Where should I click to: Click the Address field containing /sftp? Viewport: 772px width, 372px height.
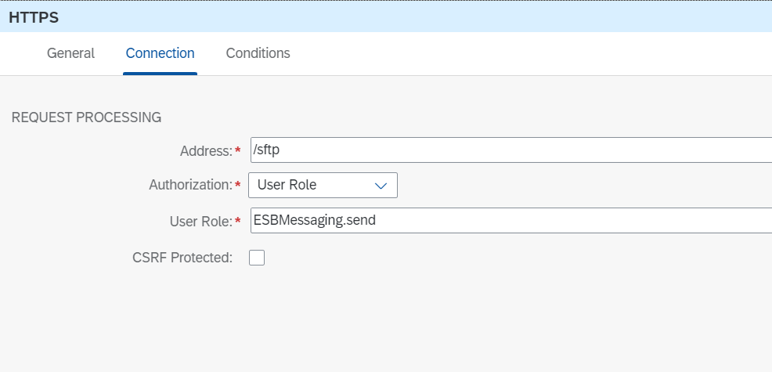coord(509,150)
